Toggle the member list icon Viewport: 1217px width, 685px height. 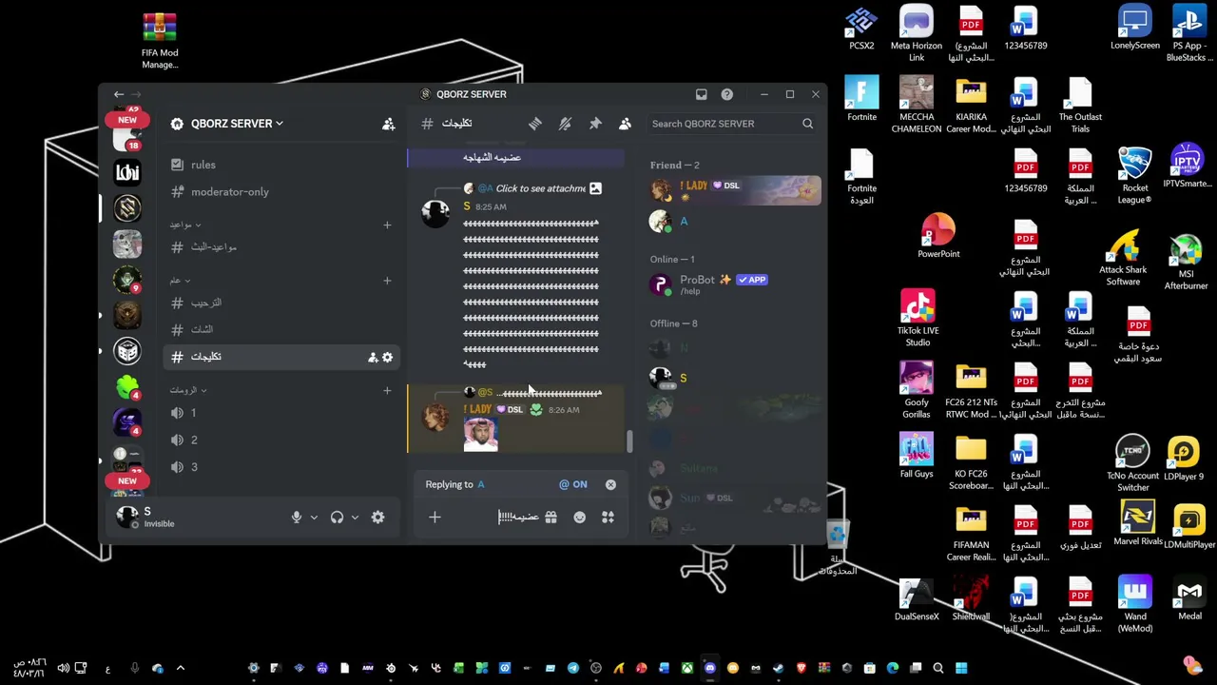click(625, 124)
